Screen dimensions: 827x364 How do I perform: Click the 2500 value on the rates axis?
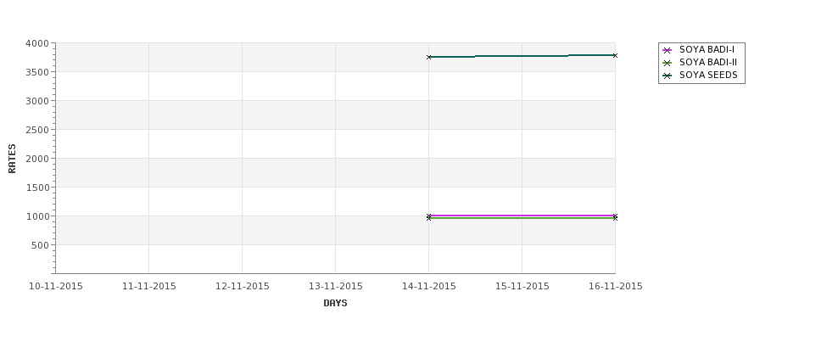coord(37,130)
